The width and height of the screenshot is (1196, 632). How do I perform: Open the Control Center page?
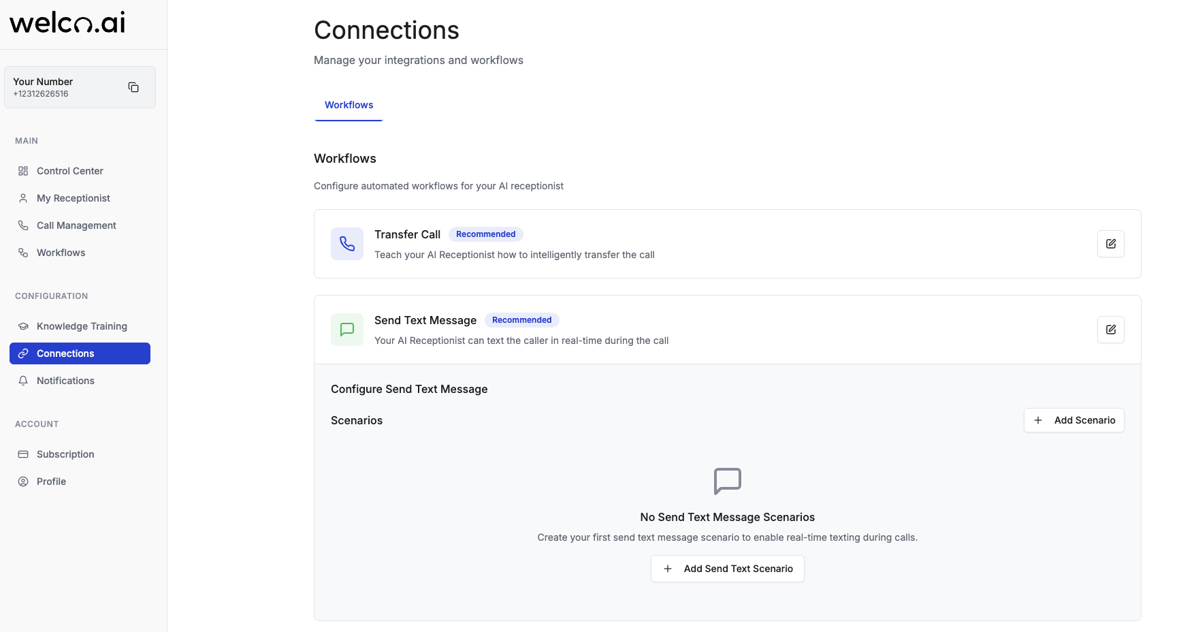point(80,171)
